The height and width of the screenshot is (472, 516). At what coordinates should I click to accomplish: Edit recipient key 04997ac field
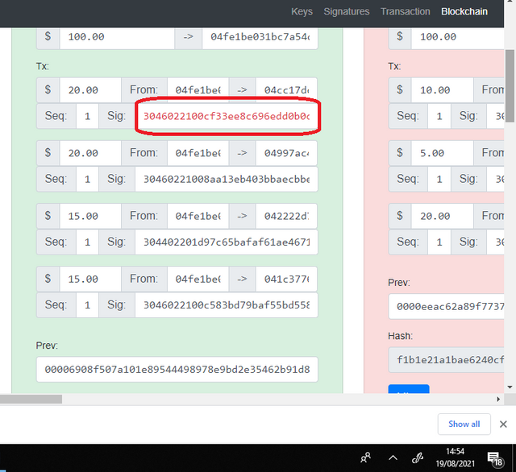(287, 153)
